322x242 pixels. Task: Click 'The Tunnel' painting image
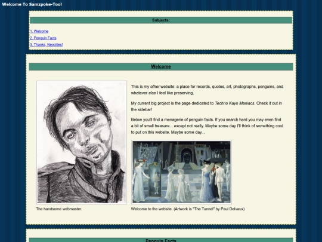coord(181,172)
